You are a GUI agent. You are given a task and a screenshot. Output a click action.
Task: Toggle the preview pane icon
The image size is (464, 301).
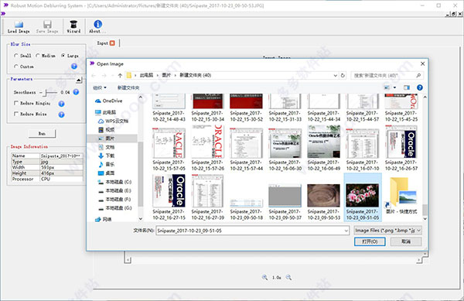pos(407,87)
